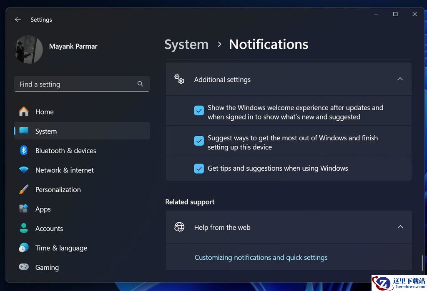Screen dimensions: 427x291
Task: Click the Home house icon
Action: [24, 112]
